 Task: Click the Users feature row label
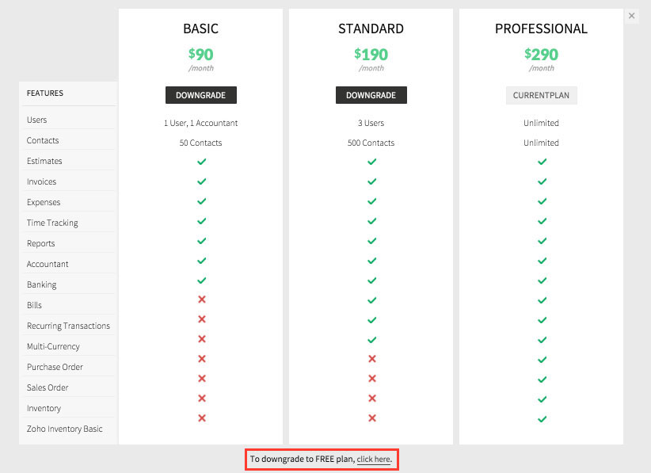[x=37, y=120]
